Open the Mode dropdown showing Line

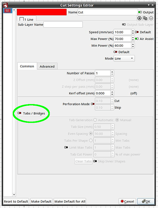point(124,58)
